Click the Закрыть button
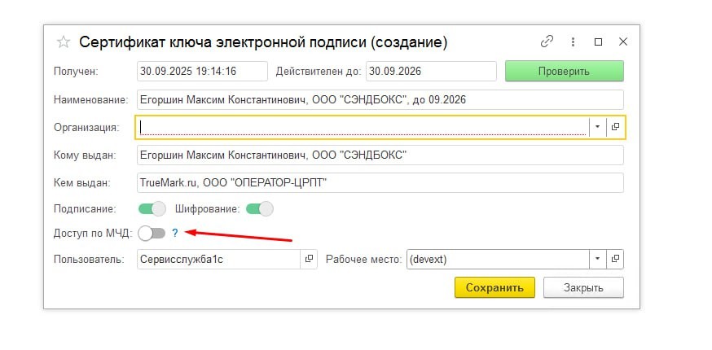Screen dimensions: 712x350 click(583, 287)
